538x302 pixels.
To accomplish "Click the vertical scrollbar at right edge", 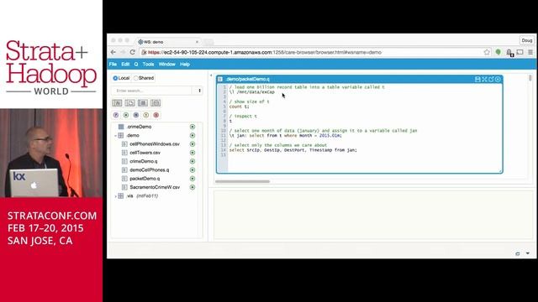I will [530, 78].
